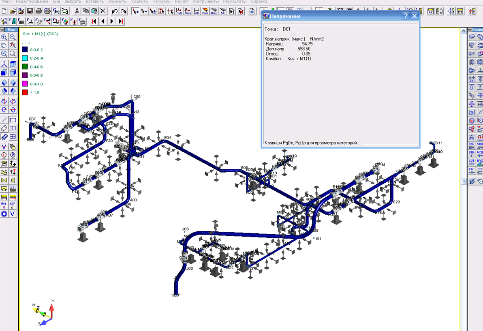
Task: Click the SEG segment icon
Action: (x=472, y=145)
